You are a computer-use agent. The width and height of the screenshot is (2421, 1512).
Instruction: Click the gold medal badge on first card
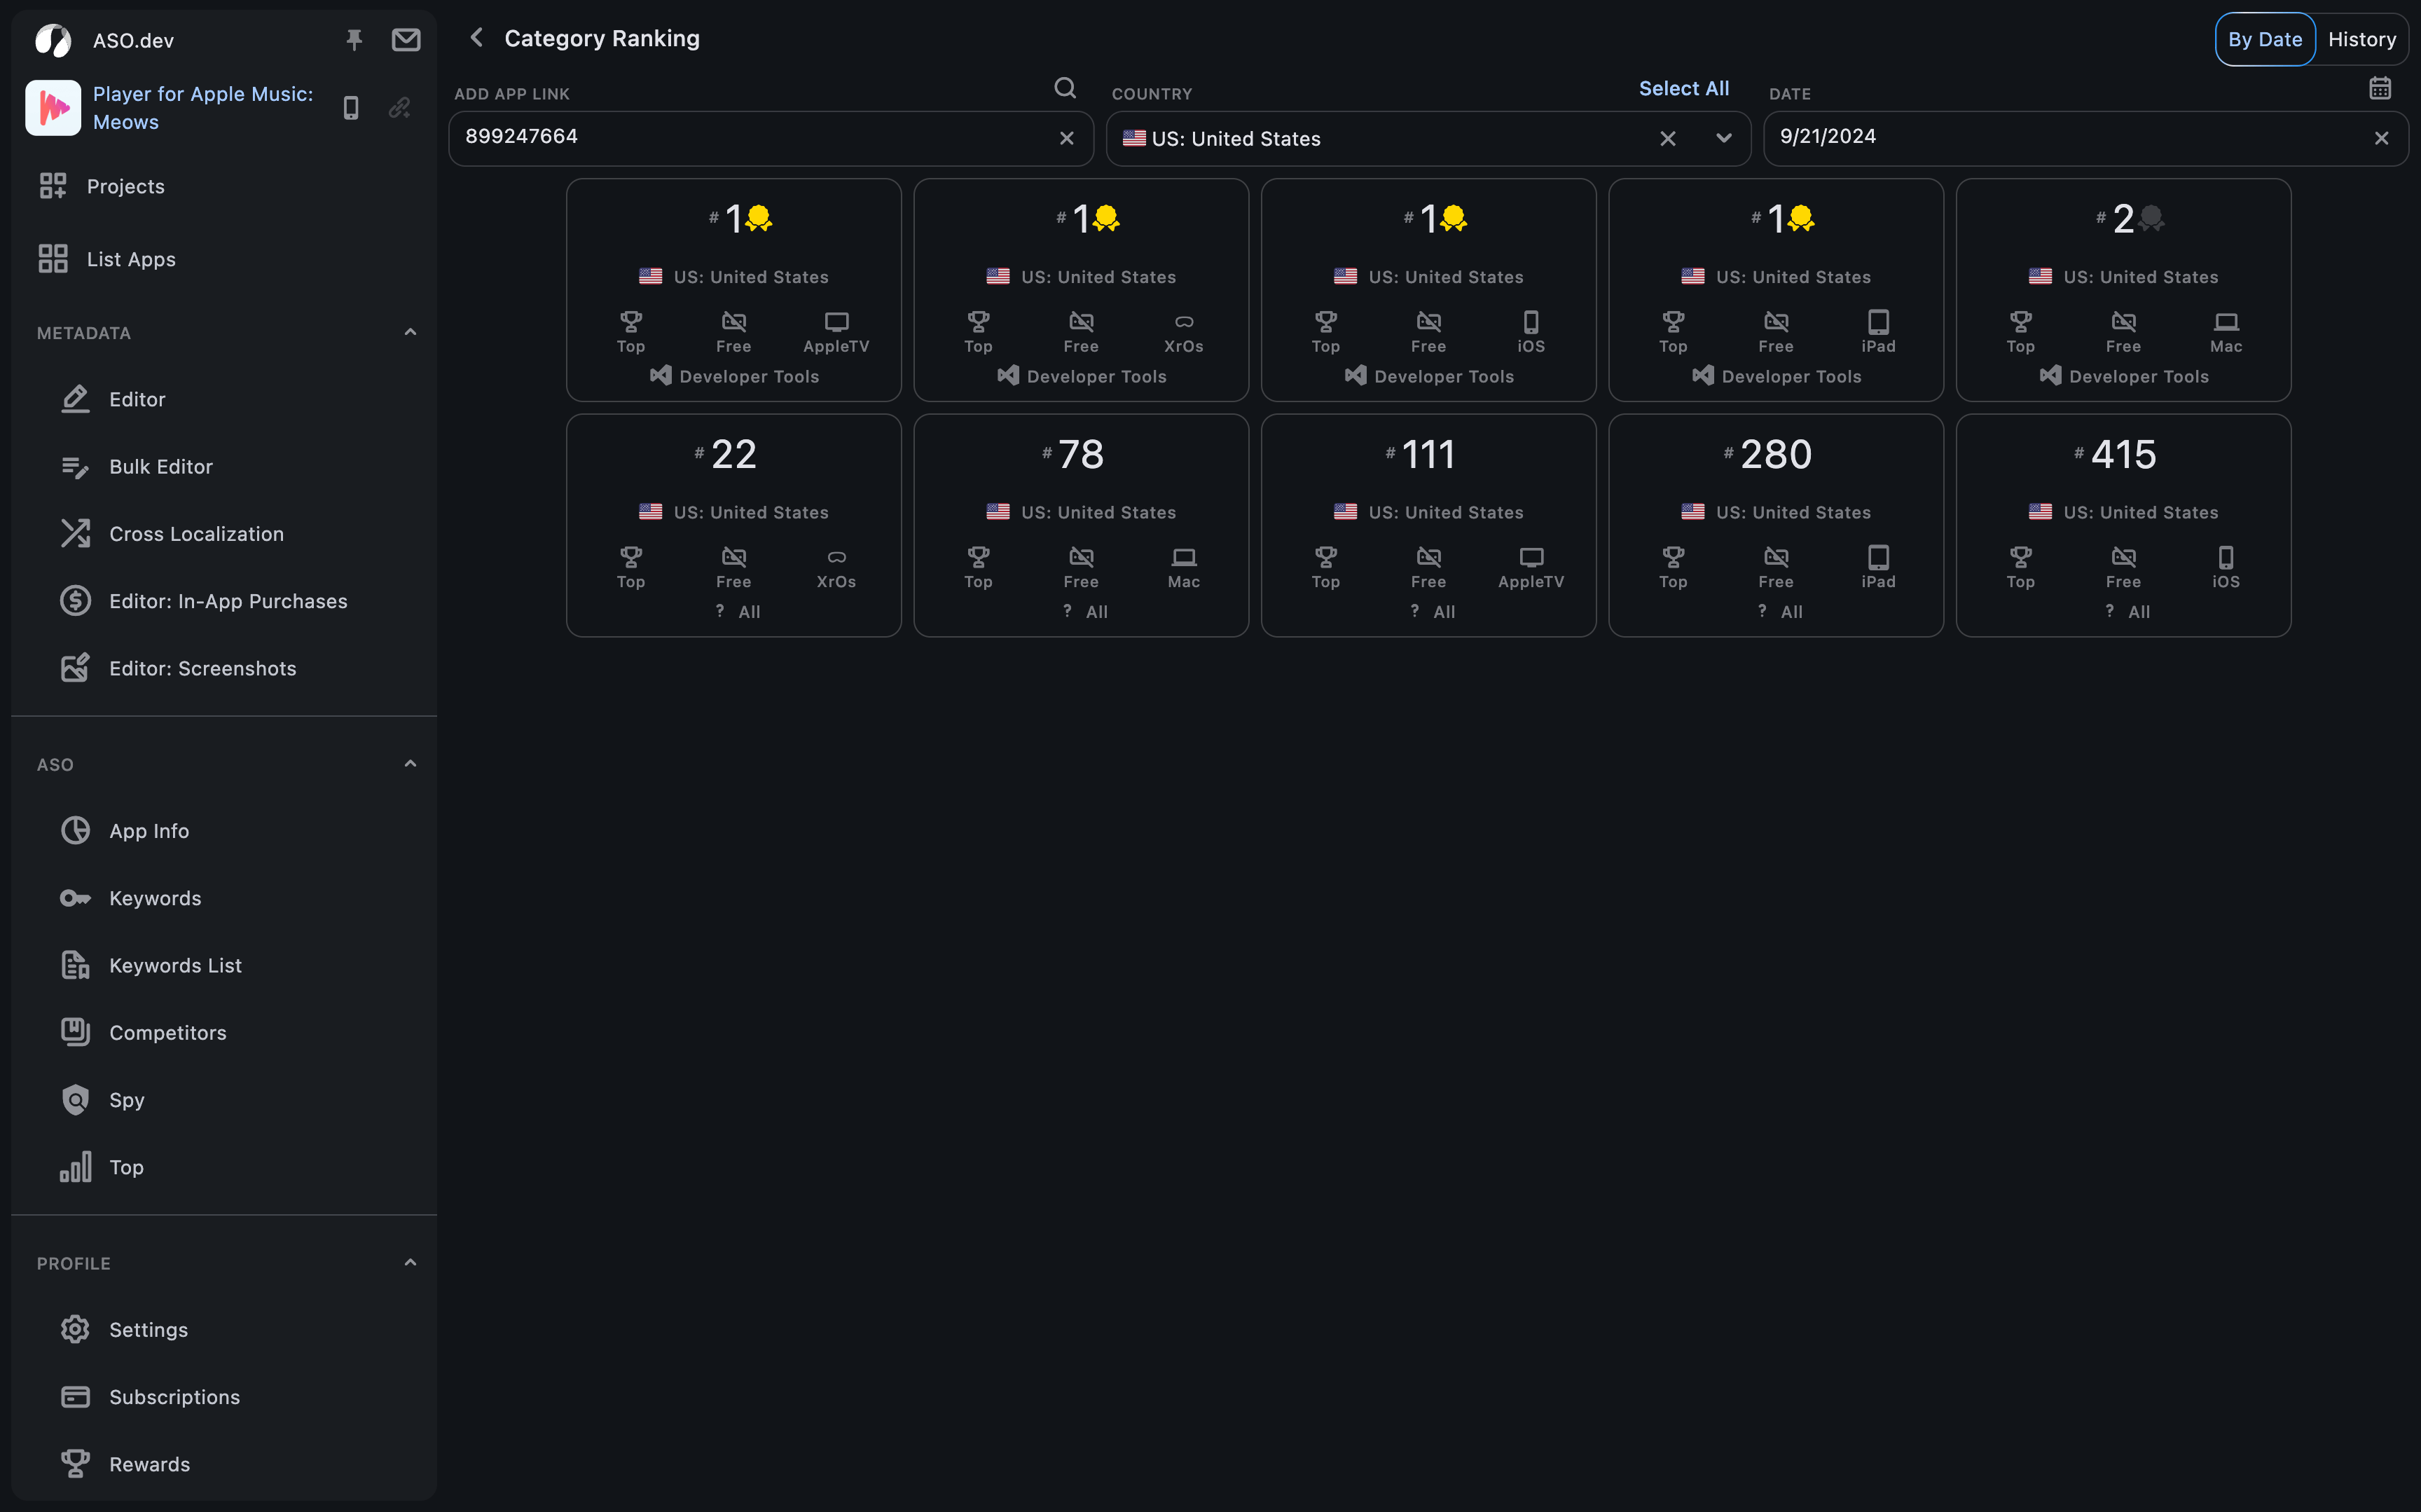pyautogui.click(x=759, y=218)
